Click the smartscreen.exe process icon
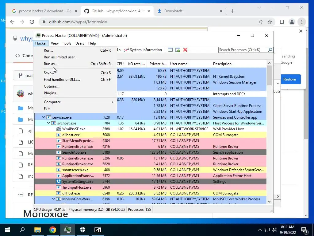Screen dimensions: 314x236 tap(59, 170)
